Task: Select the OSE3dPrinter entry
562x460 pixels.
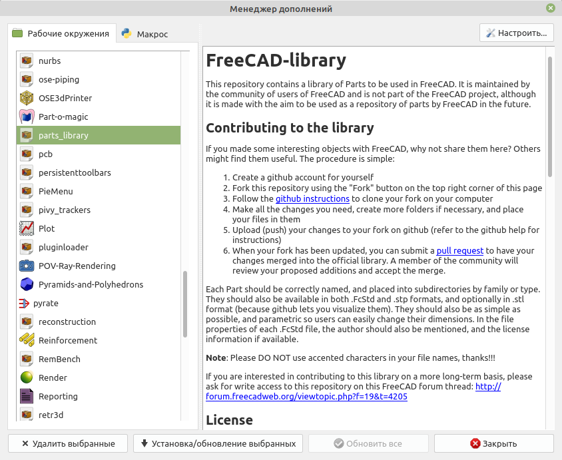Action: (99, 98)
